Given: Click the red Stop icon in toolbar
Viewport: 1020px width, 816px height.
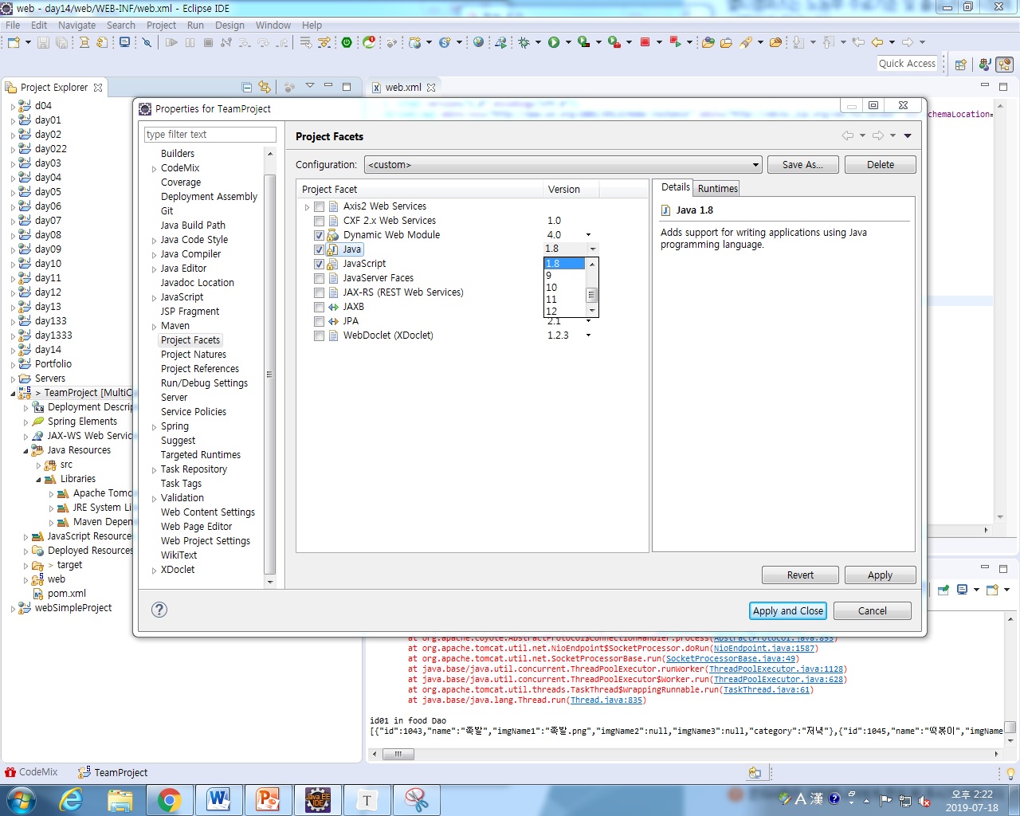Looking at the screenshot, I should [645, 42].
